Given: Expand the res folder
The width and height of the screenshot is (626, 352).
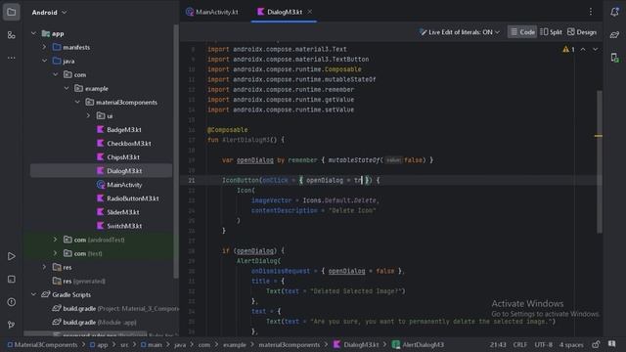Looking at the screenshot, I should pyautogui.click(x=44, y=267).
